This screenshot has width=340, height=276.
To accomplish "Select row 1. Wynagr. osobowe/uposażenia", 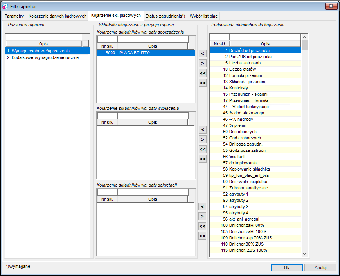I will coord(47,51).
